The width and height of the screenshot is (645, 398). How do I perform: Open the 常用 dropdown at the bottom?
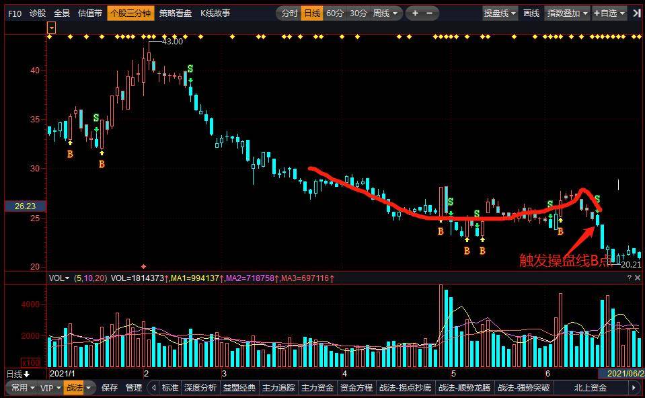point(23,387)
